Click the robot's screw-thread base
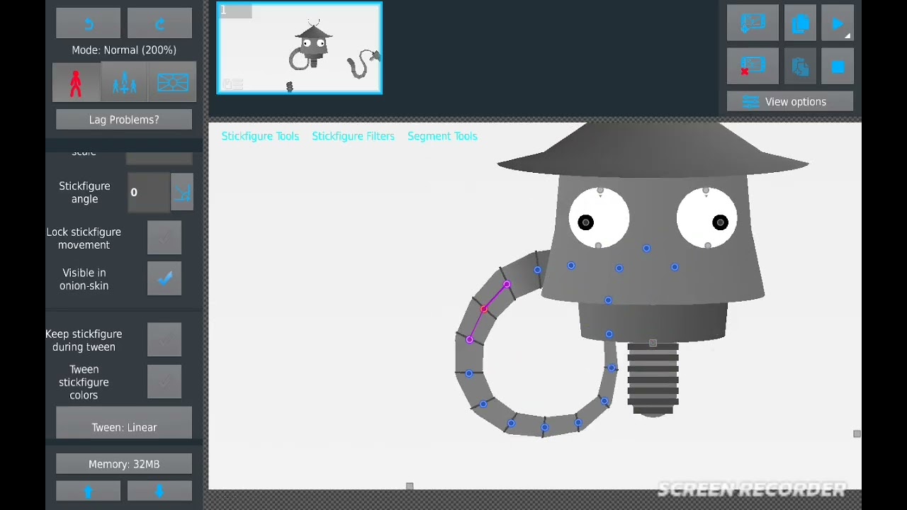 point(653,380)
